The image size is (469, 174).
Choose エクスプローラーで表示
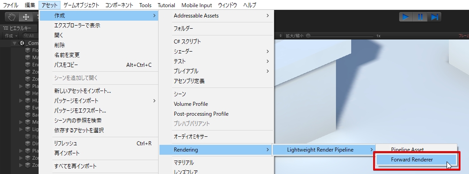pyautogui.click(x=99, y=26)
